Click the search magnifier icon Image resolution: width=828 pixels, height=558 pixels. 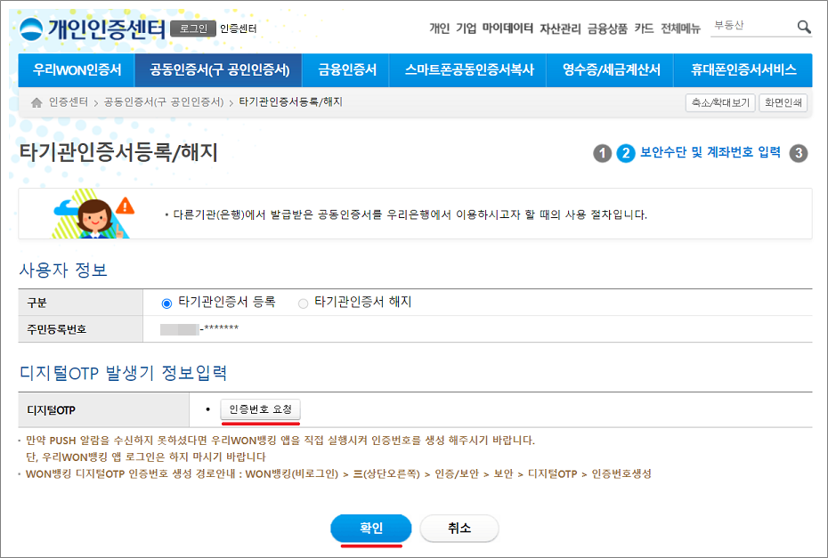(804, 27)
